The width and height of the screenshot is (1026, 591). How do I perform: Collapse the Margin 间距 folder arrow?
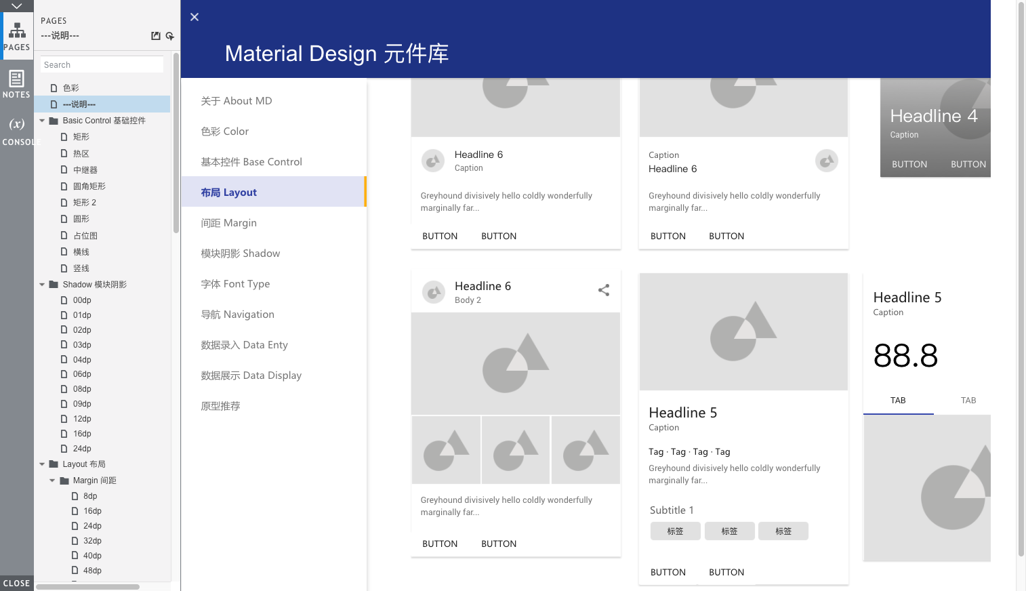pos(53,481)
